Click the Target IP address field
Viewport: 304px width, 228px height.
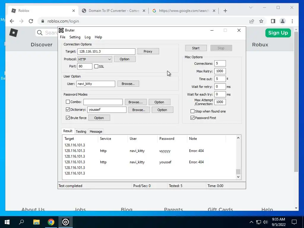tap(107, 51)
